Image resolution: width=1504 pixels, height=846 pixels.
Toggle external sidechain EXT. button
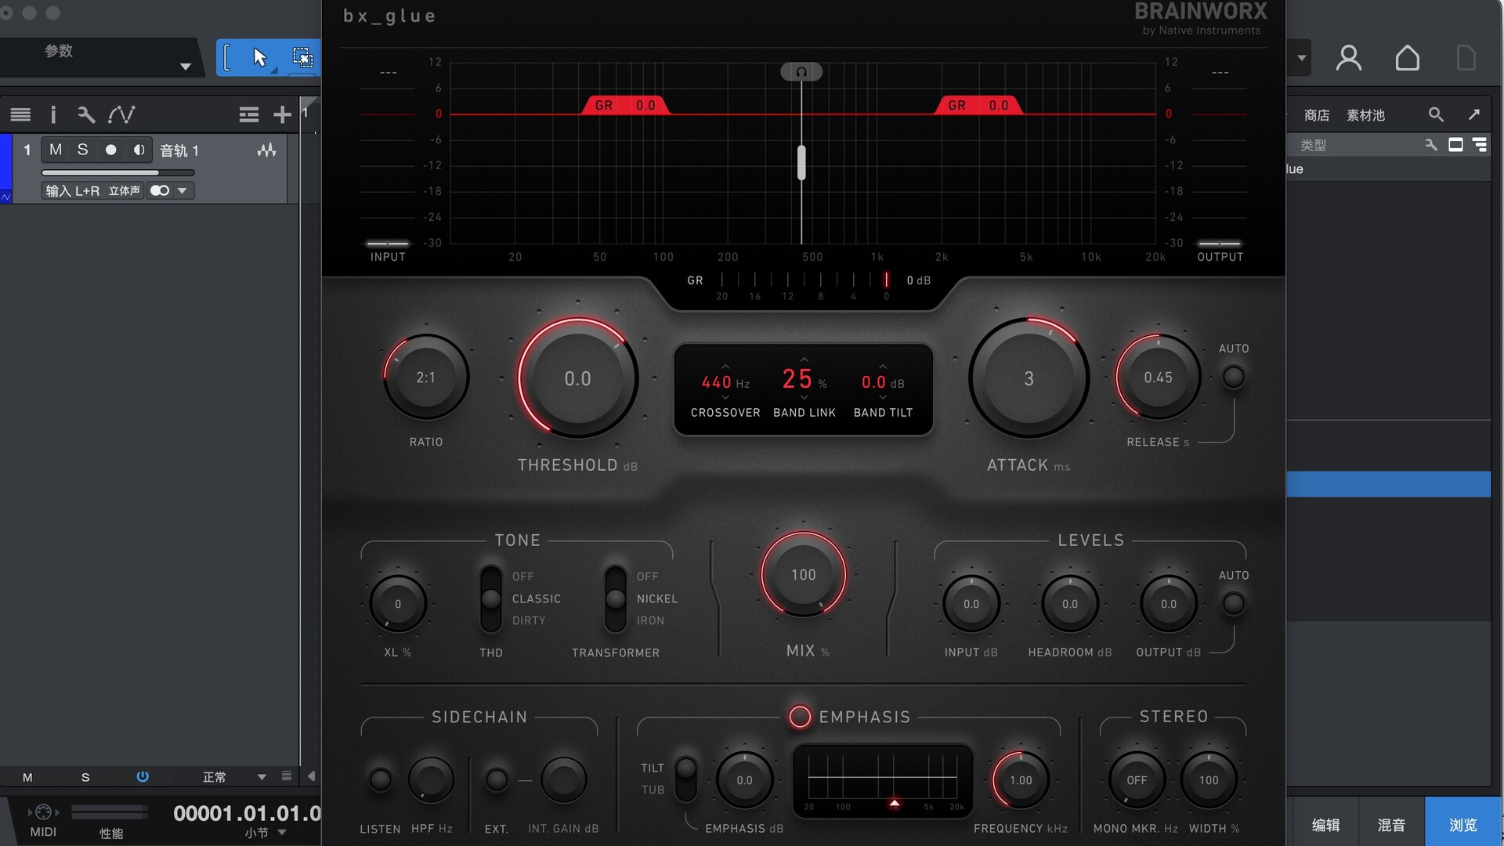[497, 779]
